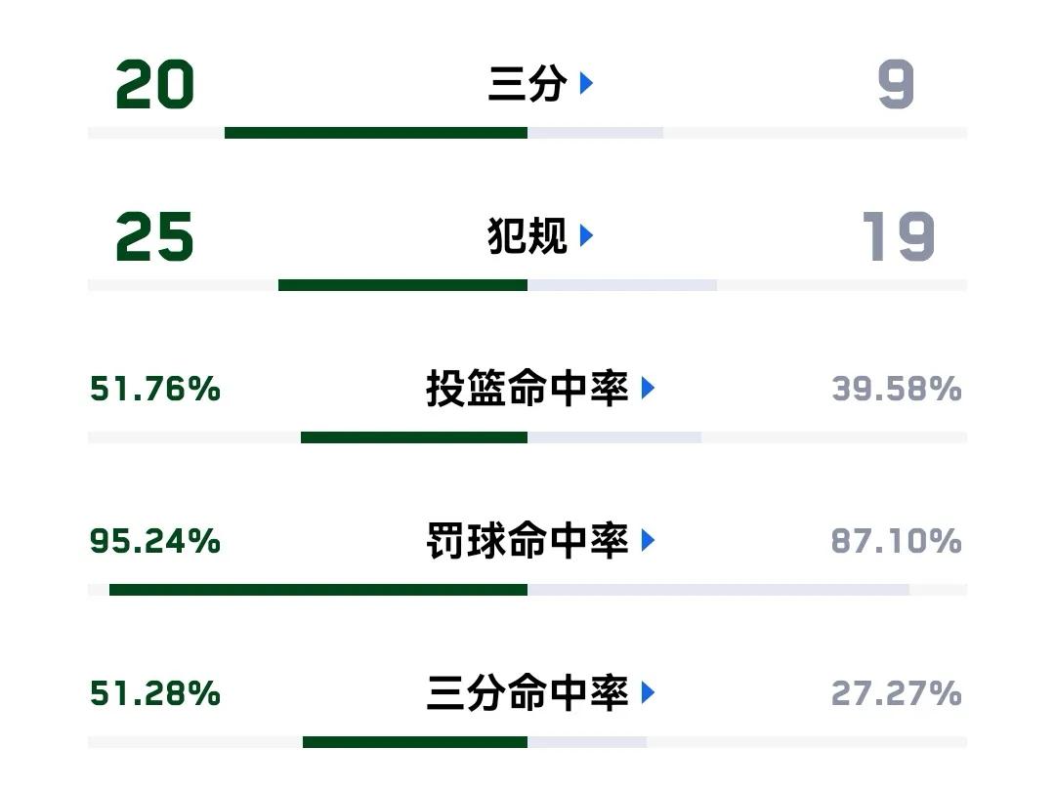Select the 87.10% free throw value
Viewport: 1055px width, 790px height.
pyautogui.click(x=896, y=541)
